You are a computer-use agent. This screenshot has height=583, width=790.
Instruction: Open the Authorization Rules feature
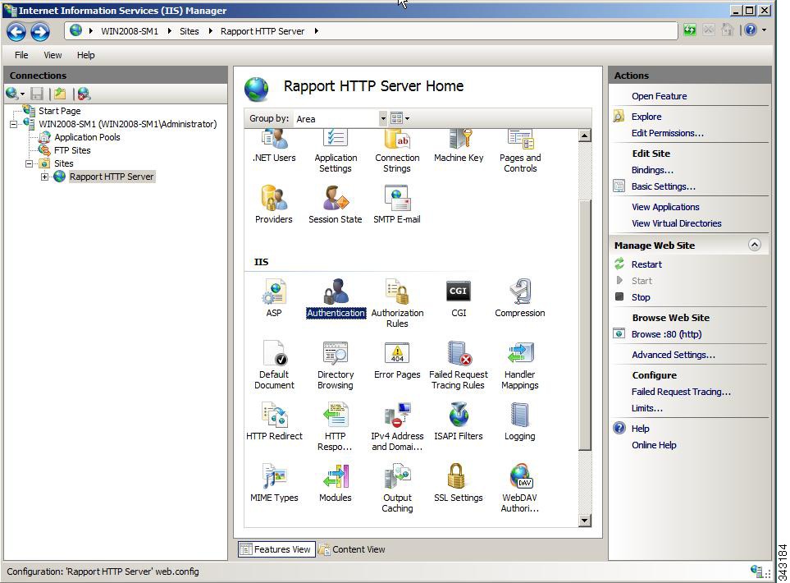tap(397, 303)
